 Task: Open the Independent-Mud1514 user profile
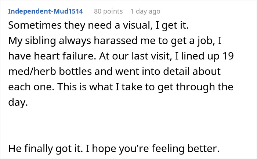[x=46, y=11]
